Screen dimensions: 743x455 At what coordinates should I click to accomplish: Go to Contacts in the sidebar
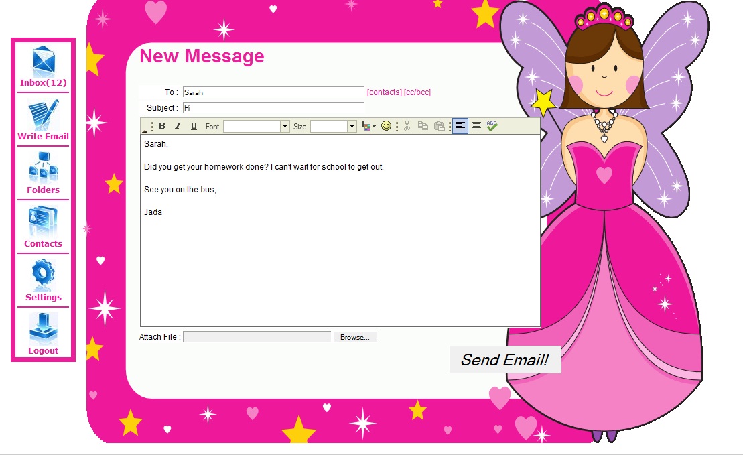tap(43, 223)
